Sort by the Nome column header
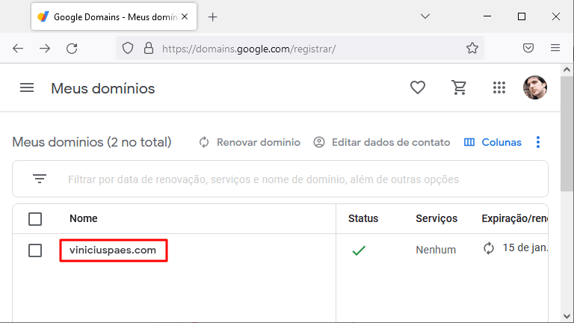Screen dimensions: 574x323 coord(84,218)
